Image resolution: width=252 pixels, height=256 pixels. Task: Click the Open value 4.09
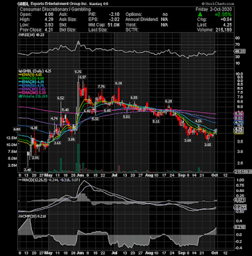pyautogui.click(x=49, y=15)
